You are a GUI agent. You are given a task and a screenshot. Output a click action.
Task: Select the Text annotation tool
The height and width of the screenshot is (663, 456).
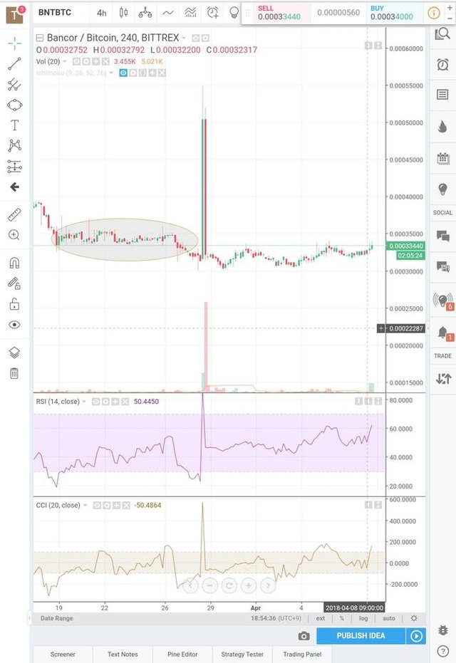coord(14,125)
